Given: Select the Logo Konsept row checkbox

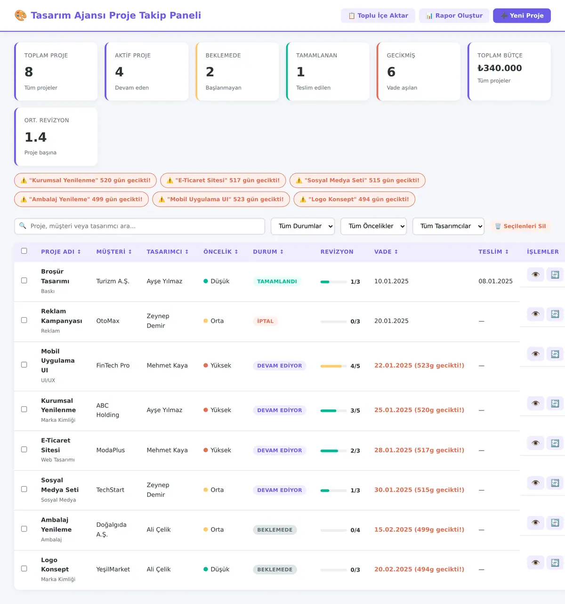Looking at the screenshot, I should (x=24, y=569).
